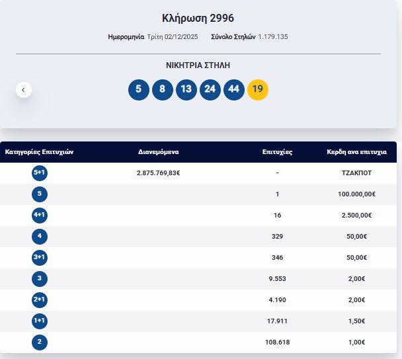Click the 100.000,00€ prize value
402x359 pixels.
click(356, 194)
